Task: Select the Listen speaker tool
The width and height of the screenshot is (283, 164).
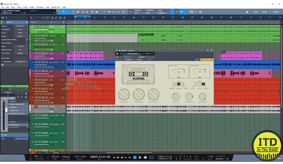Action: pyautogui.click(x=97, y=12)
